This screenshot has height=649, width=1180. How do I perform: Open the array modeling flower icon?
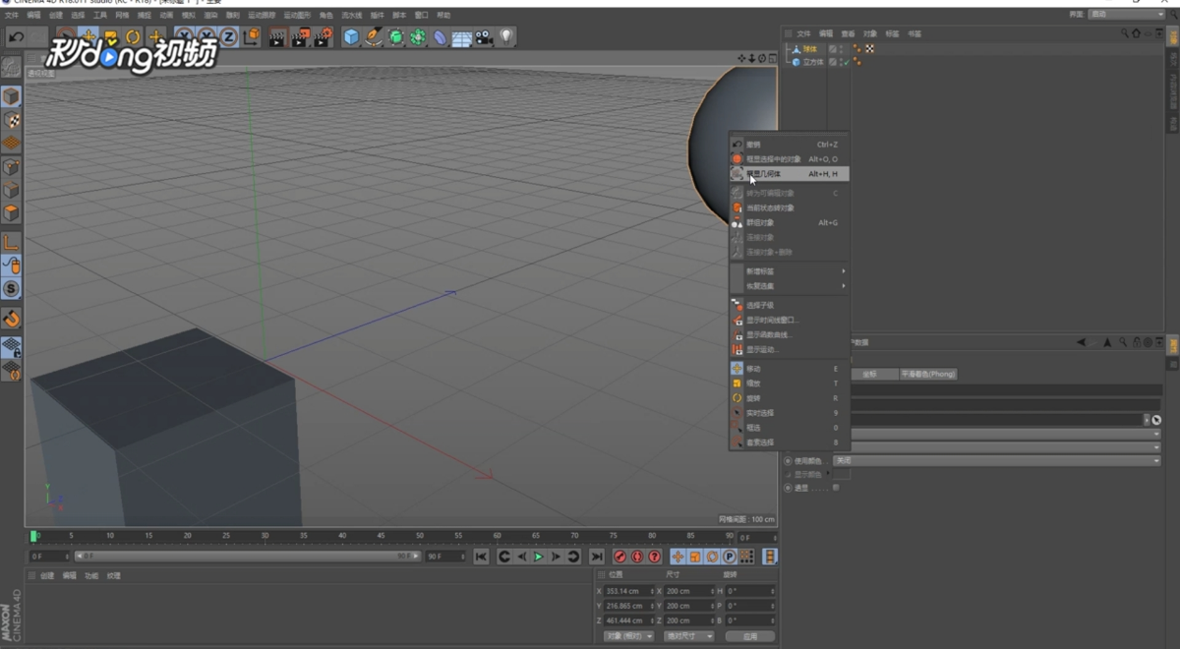[418, 37]
